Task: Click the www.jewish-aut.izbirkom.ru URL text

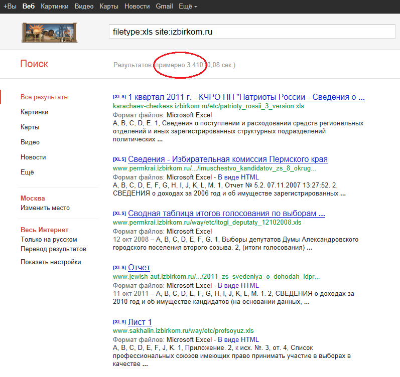Action: point(216,277)
